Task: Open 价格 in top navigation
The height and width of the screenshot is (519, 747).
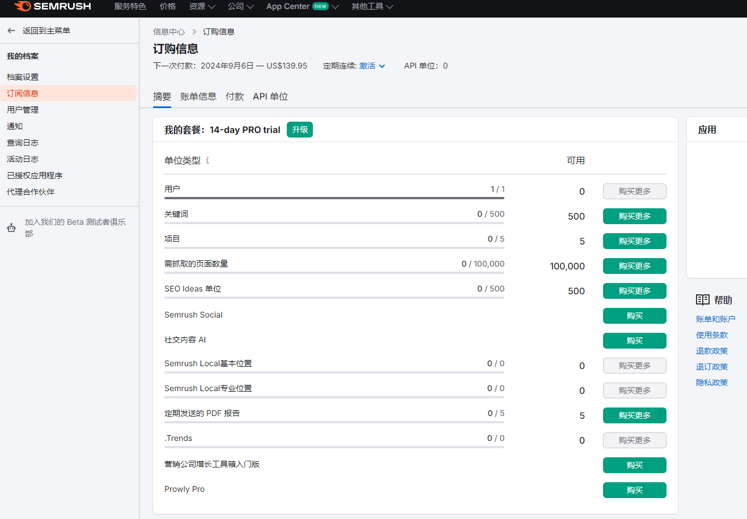Action: pos(168,6)
